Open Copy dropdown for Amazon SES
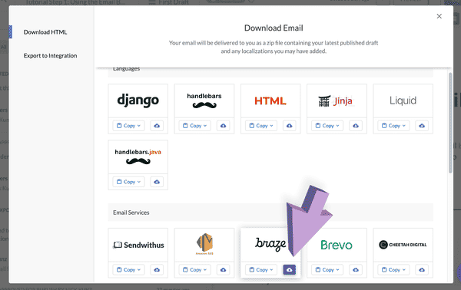 195,269
